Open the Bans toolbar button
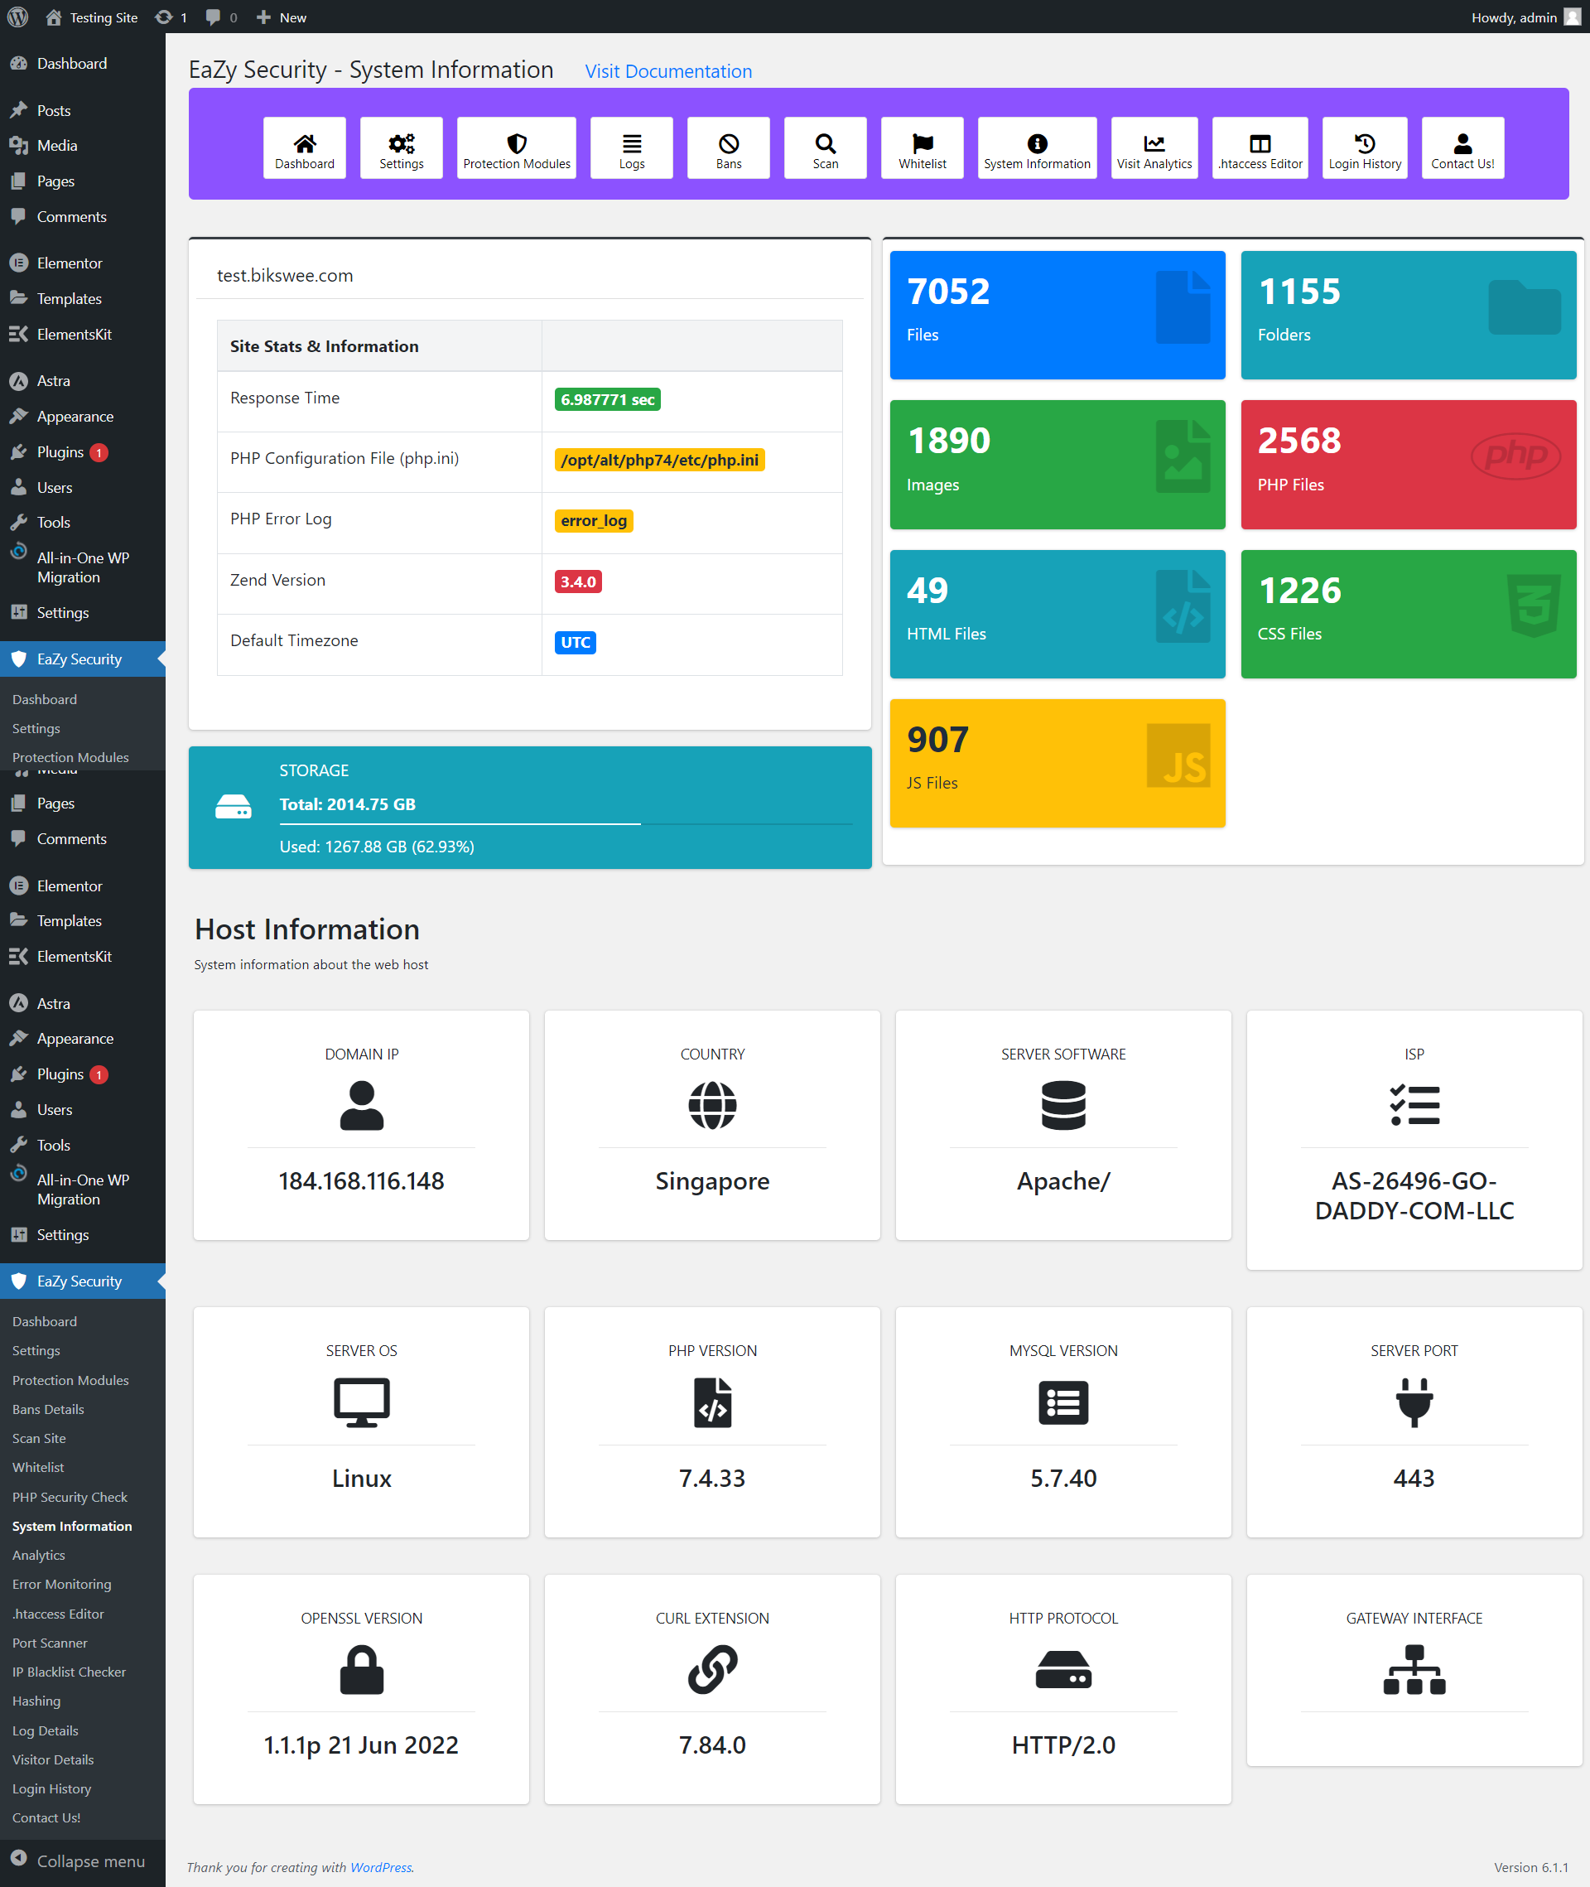The image size is (1590, 1887). 728,147
